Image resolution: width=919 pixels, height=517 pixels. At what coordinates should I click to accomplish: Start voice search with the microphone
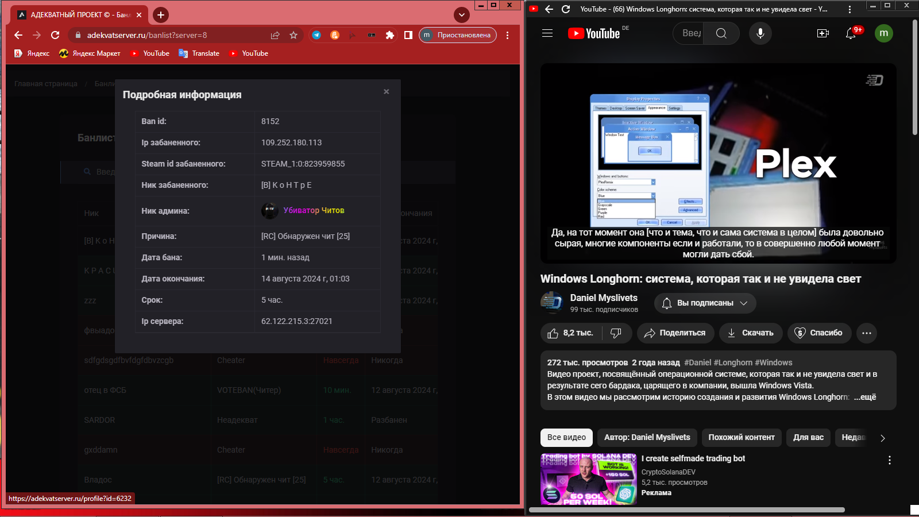pyautogui.click(x=760, y=33)
